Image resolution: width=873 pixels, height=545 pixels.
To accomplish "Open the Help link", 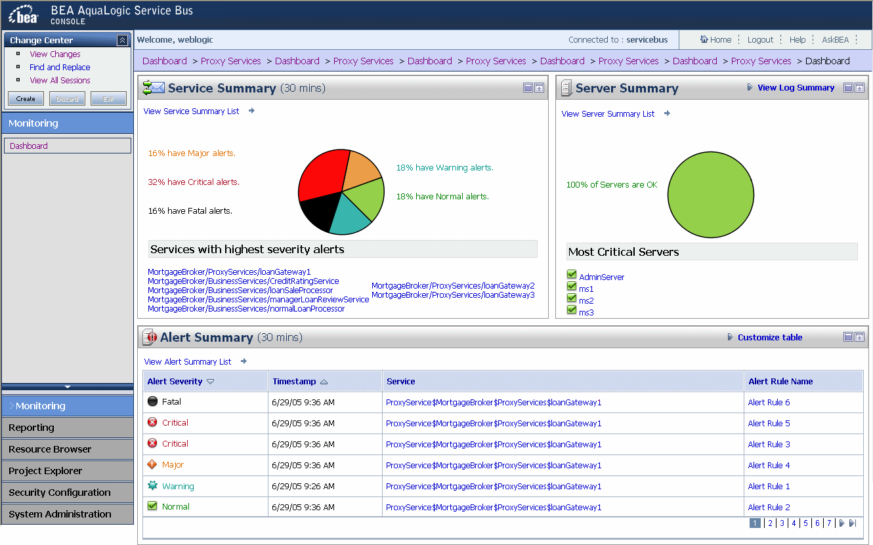I will [x=798, y=40].
